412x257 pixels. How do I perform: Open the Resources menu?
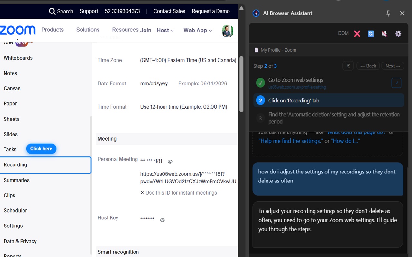(125, 30)
